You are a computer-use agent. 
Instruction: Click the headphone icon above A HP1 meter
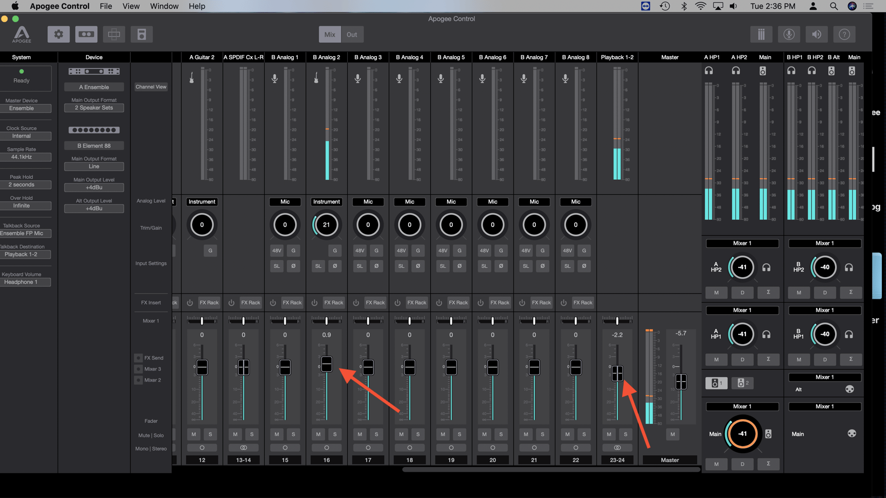click(x=709, y=71)
